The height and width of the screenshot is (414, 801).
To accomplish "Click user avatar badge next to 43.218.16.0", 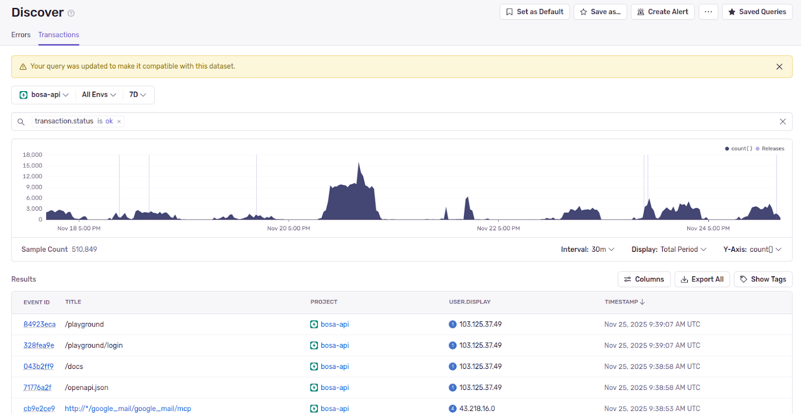I will pyautogui.click(x=453, y=408).
